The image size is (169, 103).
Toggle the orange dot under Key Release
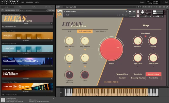(85, 49)
